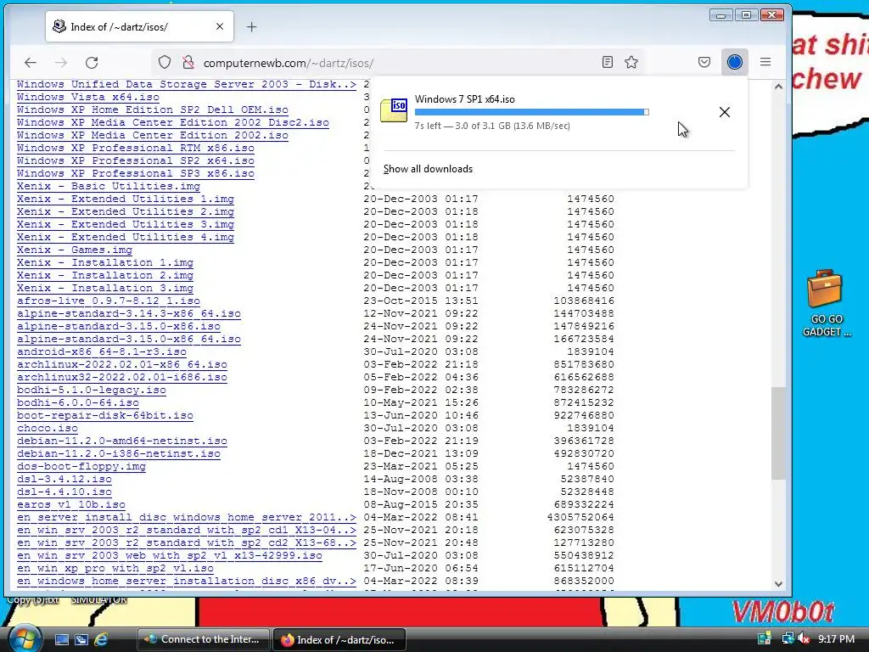The height and width of the screenshot is (652, 869).
Task: Download Windows XP Professional SP3 x86.iso
Action: (x=135, y=173)
